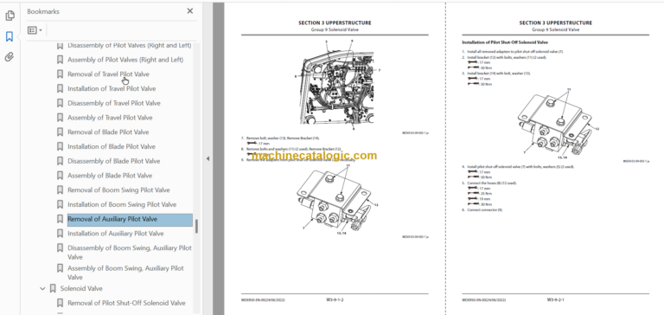
Task: Close the Bookmarks panel with X
Action: [189, 11]
